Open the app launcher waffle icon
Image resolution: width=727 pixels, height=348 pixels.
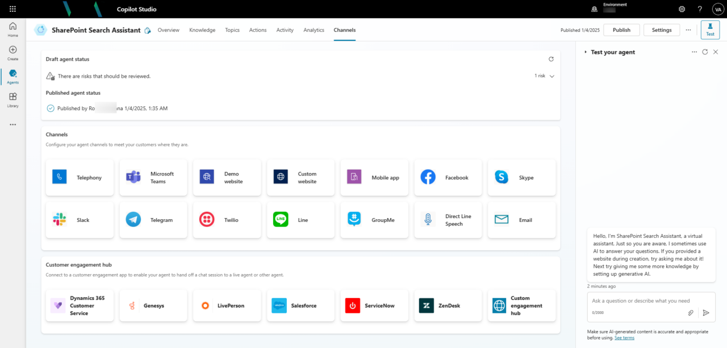point(12,9)
